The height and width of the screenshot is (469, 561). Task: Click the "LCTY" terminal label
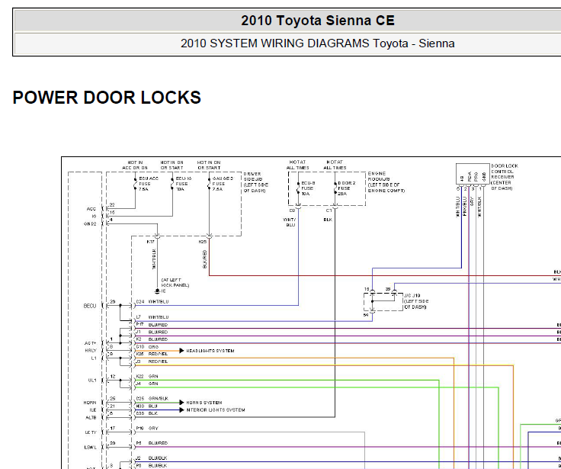point(91,432)
